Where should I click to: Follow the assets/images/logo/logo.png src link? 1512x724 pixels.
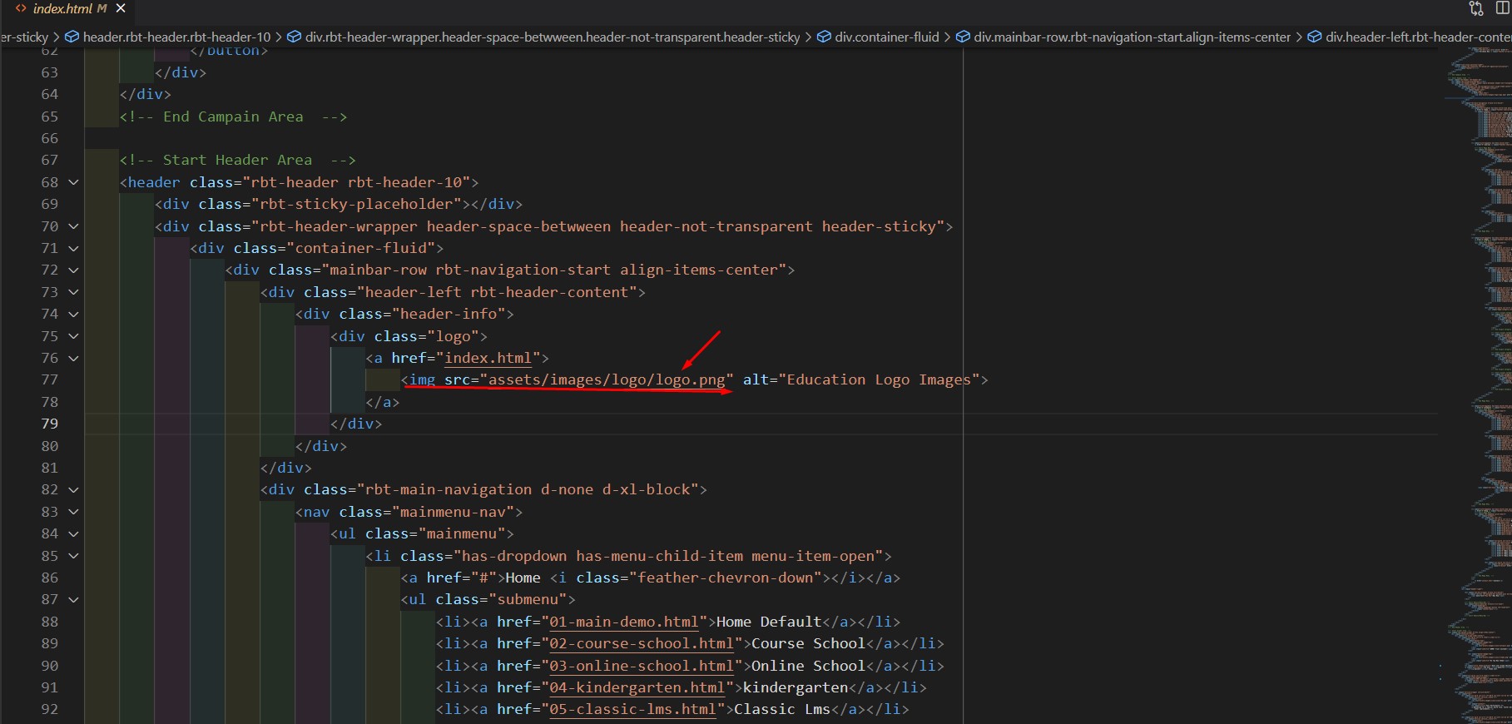(x=607, y=379)
